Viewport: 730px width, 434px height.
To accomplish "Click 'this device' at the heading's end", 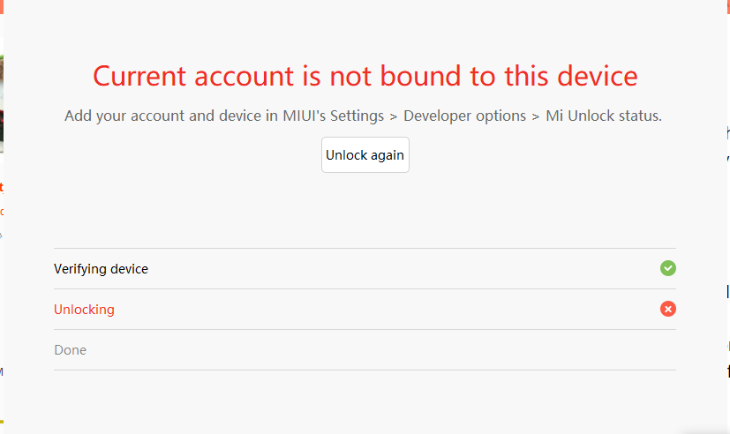I will click(x=571, y=76).
